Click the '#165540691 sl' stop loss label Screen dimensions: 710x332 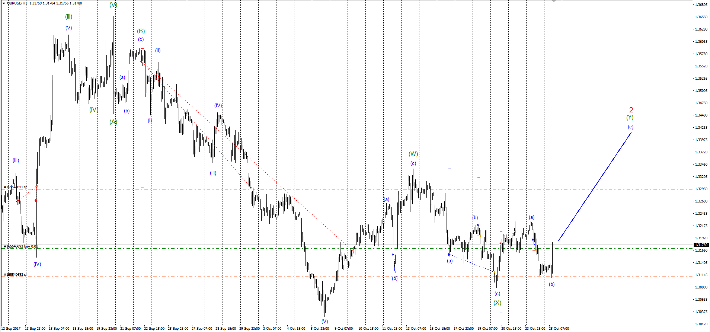(x=15, y=275)
